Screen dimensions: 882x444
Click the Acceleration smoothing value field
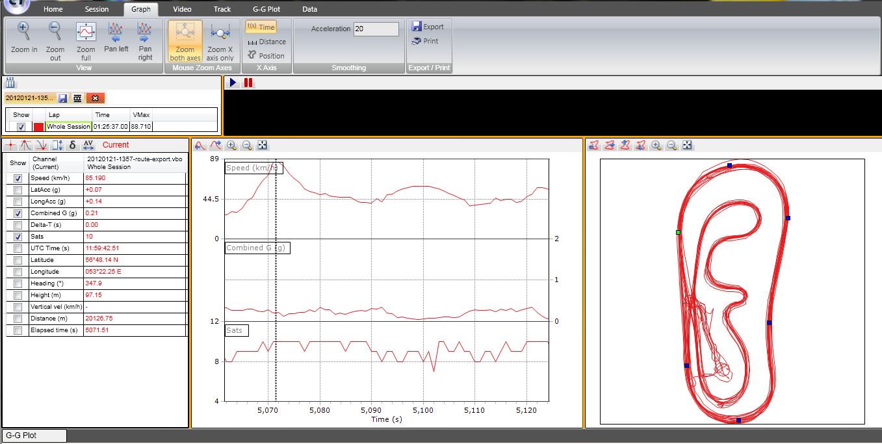pyautogui.click(x=376, y=29)
